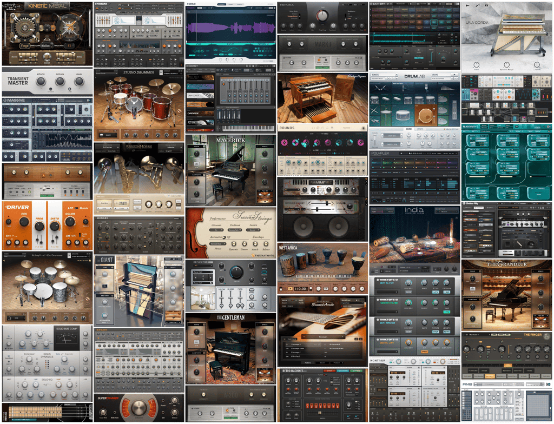Adjust the Driver DISTO knob

[x=55, y=226]
